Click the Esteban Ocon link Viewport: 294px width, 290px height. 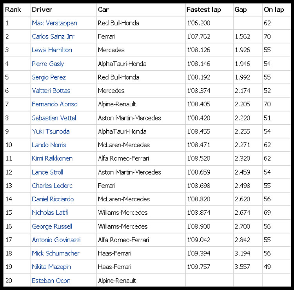(51, 281)
